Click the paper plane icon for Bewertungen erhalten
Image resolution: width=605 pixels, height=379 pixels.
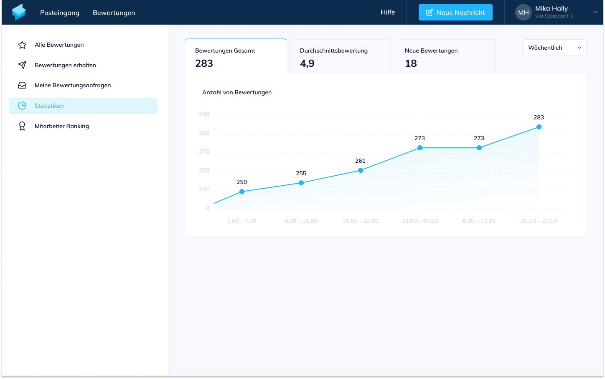(x=22, y=65)
